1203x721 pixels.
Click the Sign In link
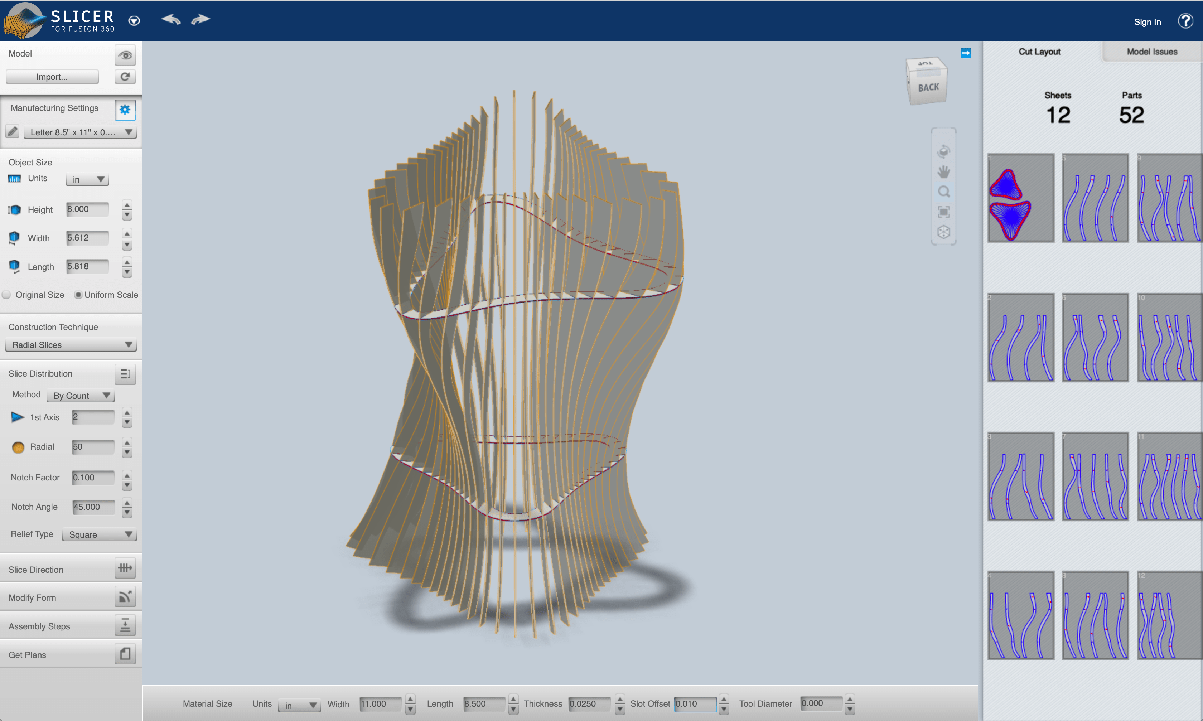tap(1147, 22)
